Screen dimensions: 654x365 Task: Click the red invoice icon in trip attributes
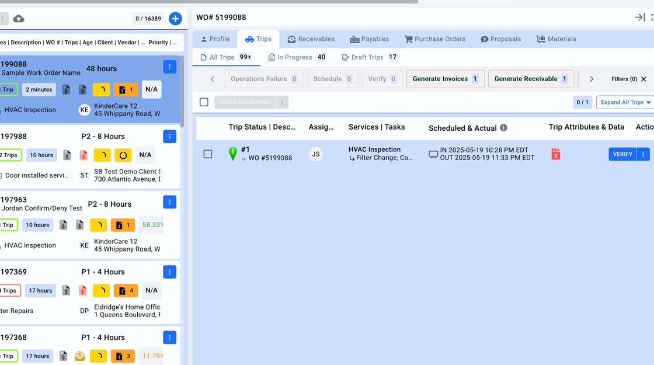point(555,154)
